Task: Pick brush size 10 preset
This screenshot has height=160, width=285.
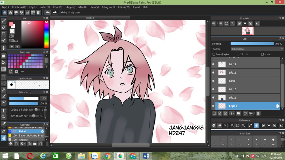Action: coord(273,141)
